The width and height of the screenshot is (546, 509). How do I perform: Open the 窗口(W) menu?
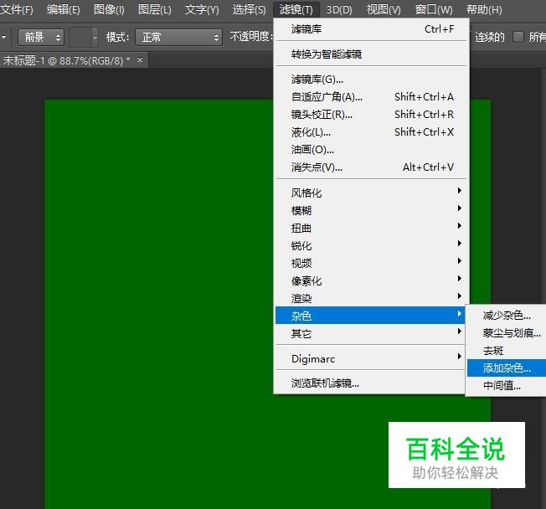pos(434,9)
